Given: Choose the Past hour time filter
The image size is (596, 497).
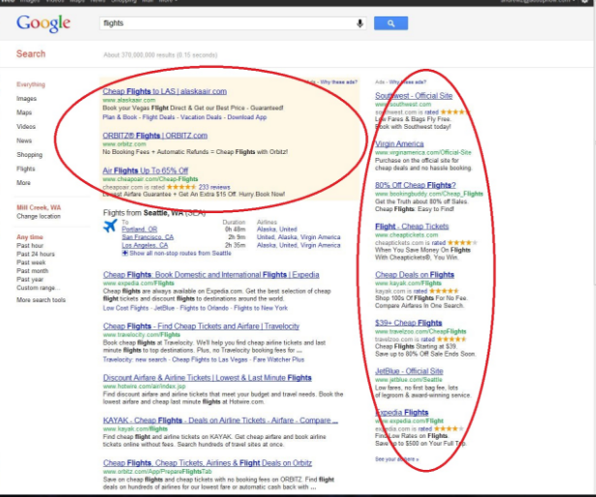Looking at the screenshot, I should point(30,245).
